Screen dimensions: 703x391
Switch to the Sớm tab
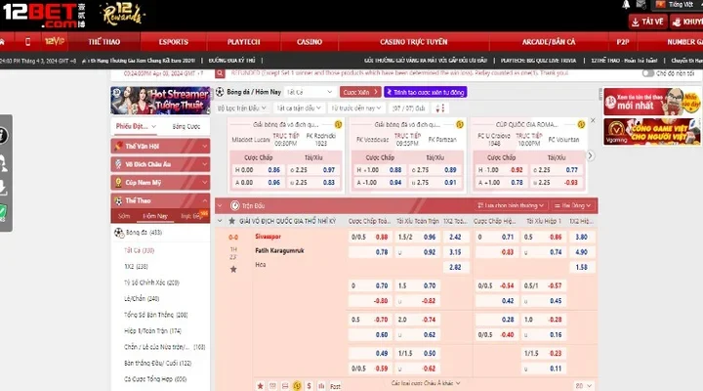(x=123, y=215)
